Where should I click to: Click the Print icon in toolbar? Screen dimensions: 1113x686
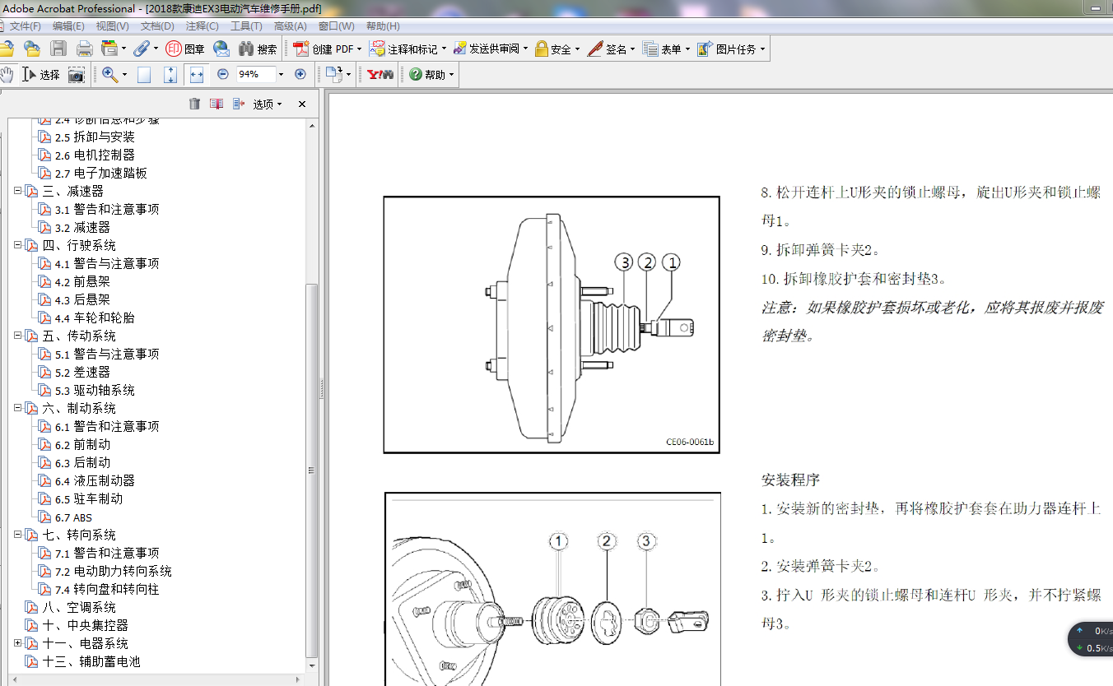click(84, 49)
